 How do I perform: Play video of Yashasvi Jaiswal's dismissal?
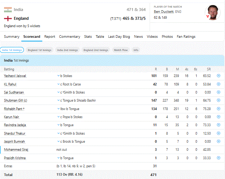click(218, 76)
